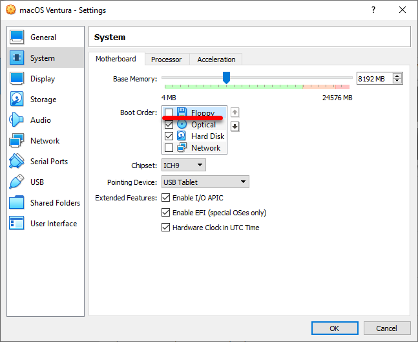
Task: Click the Optical disc icon in Boot Order
Action: [182, 124]
